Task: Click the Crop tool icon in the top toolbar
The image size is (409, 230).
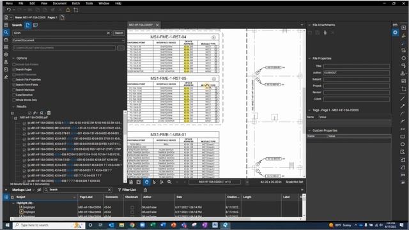Action: click(76, 10)
